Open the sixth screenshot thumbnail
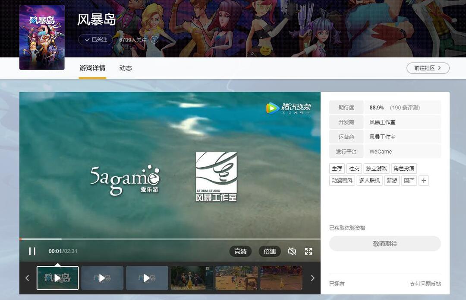The width and height of the screenshot is (466, 300). (x=281, y=278)
